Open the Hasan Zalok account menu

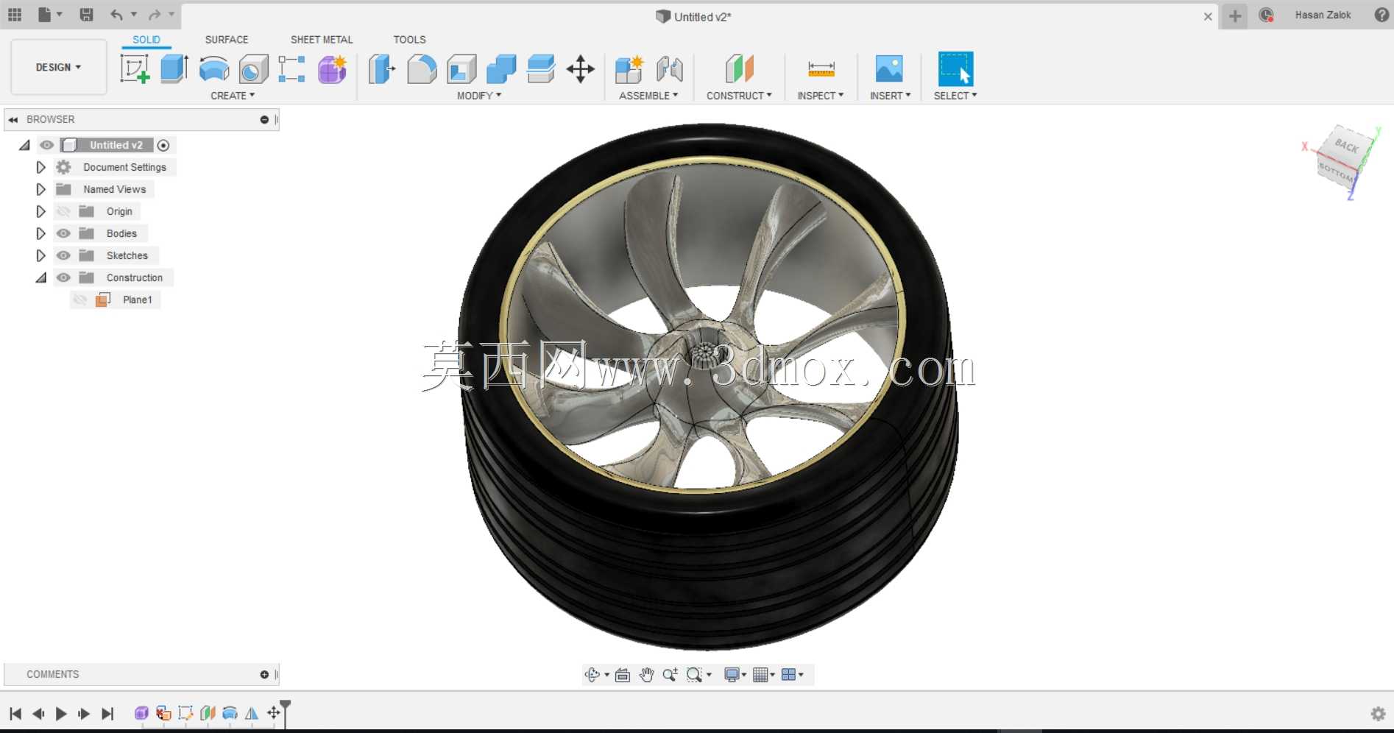[x=1323, y=15]
